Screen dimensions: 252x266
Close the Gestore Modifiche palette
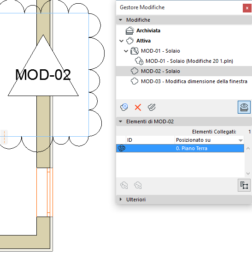(247, 8)
